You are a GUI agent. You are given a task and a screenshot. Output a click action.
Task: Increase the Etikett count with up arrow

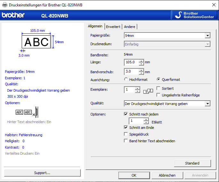coord(146,119)
